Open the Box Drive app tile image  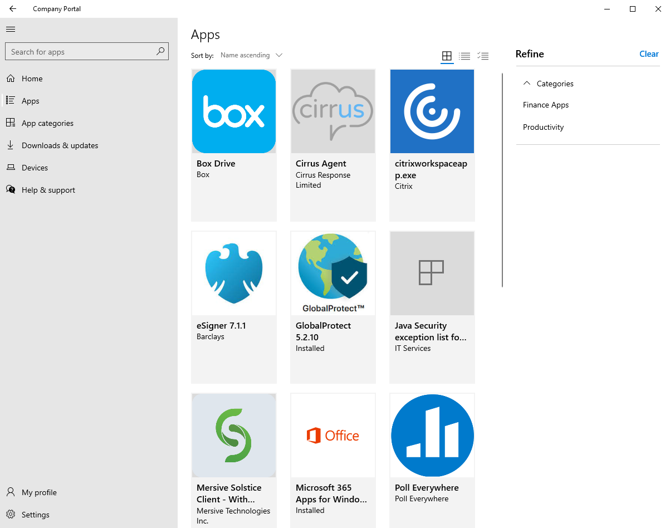[234, 111]
